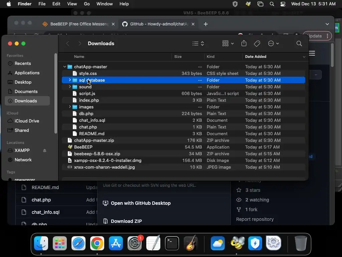Expand the images folder
Viewport: 342px width, 257px height.
click(x=70, y=107)
